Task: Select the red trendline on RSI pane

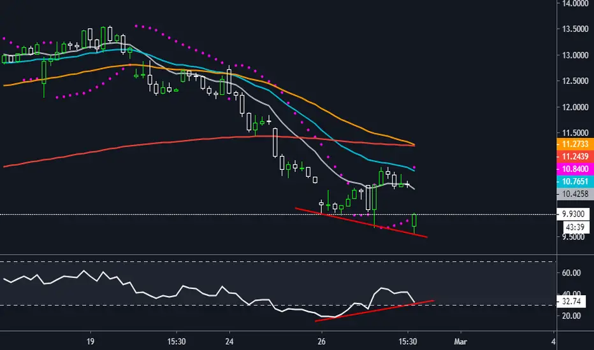Action: click(374, 311)
